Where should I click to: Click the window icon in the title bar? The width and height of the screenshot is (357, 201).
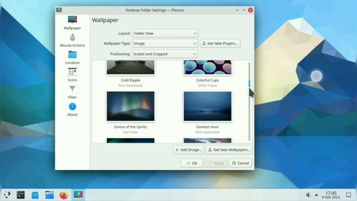(59, 10)
